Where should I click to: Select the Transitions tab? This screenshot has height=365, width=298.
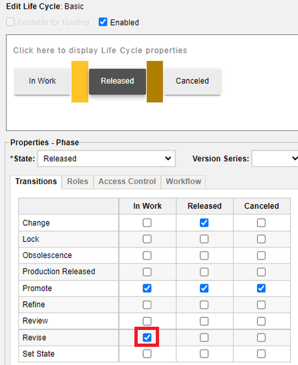pos(36,181)
